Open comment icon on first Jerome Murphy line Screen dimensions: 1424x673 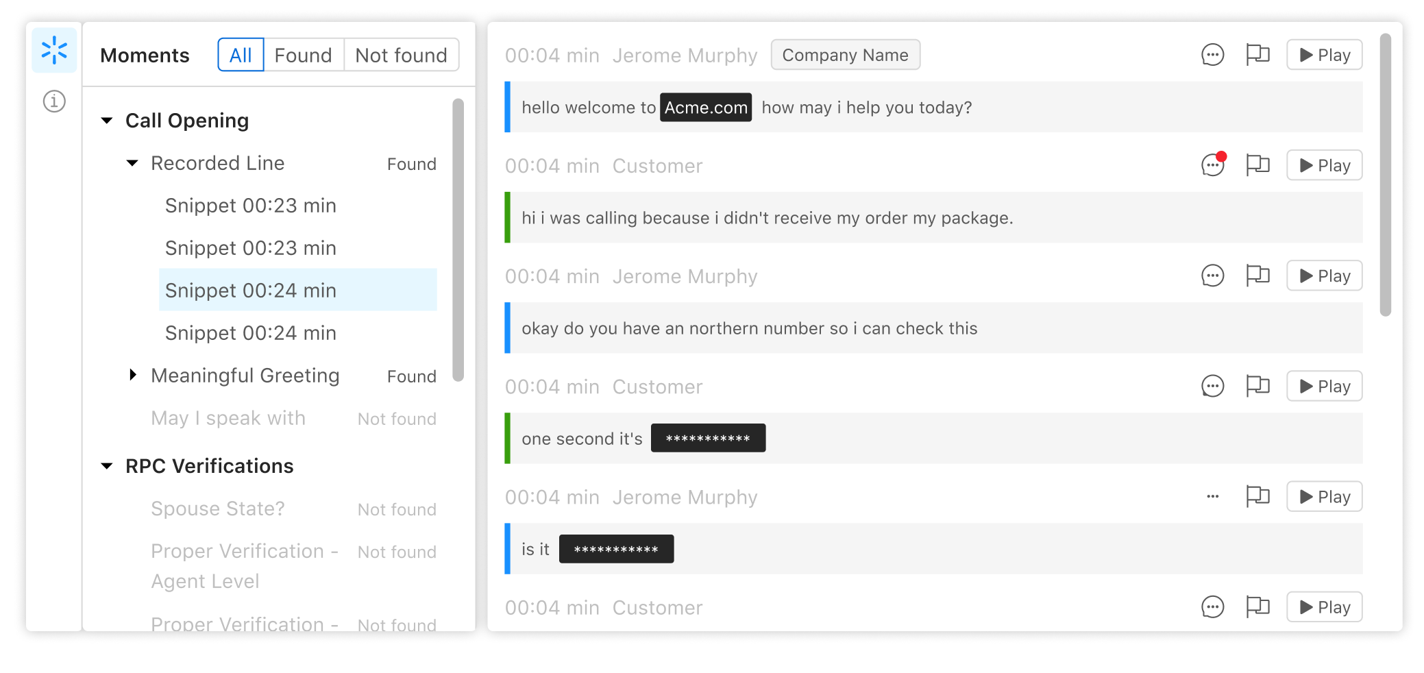1212,55
